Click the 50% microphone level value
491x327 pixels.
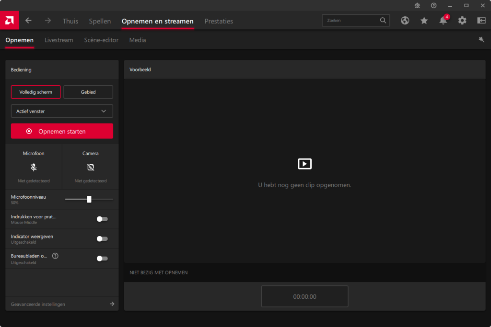tap(14, 203)
